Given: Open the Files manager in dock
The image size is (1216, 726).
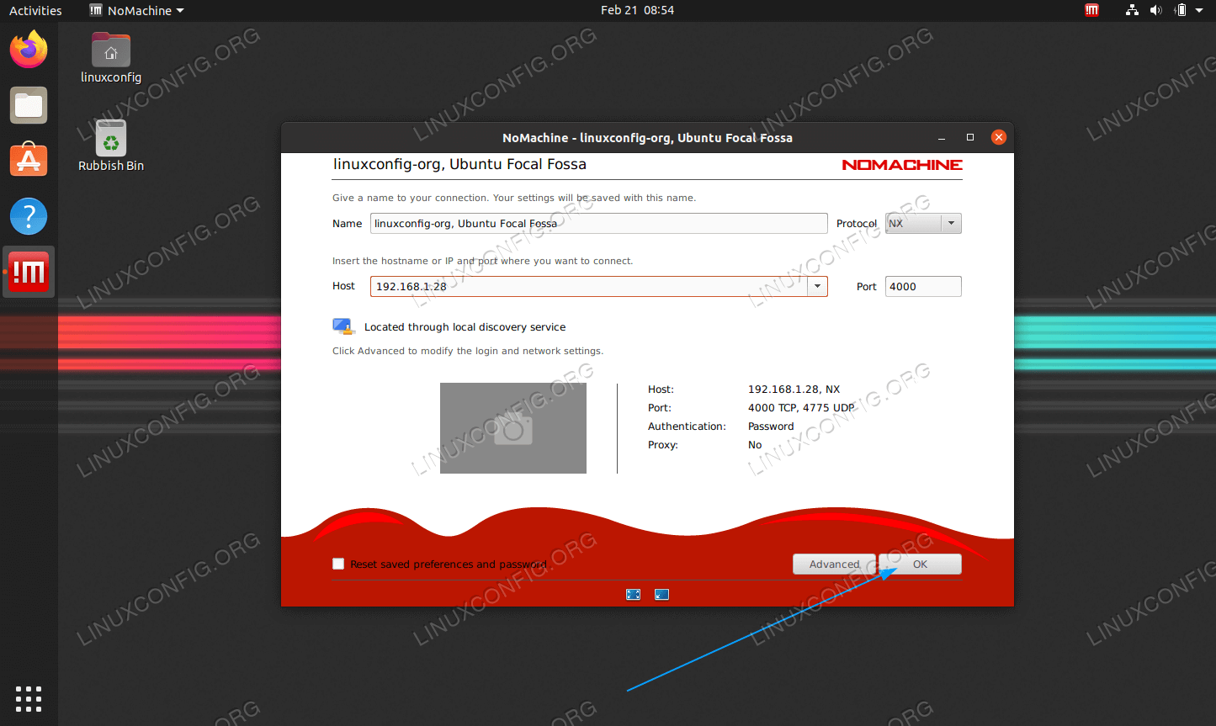Looking at the screenshot, I should (x=29, y=105).
